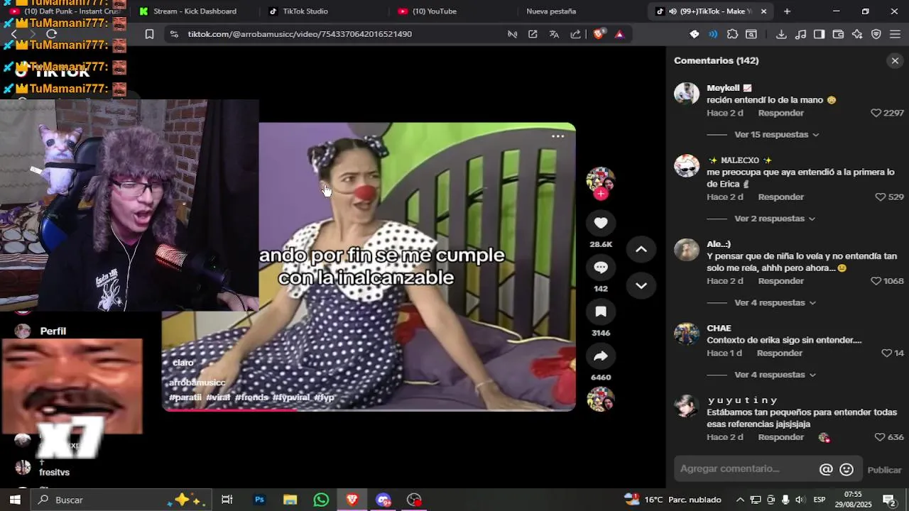Save video with the bookmark icon
The image size is (909, 511).
601,312
